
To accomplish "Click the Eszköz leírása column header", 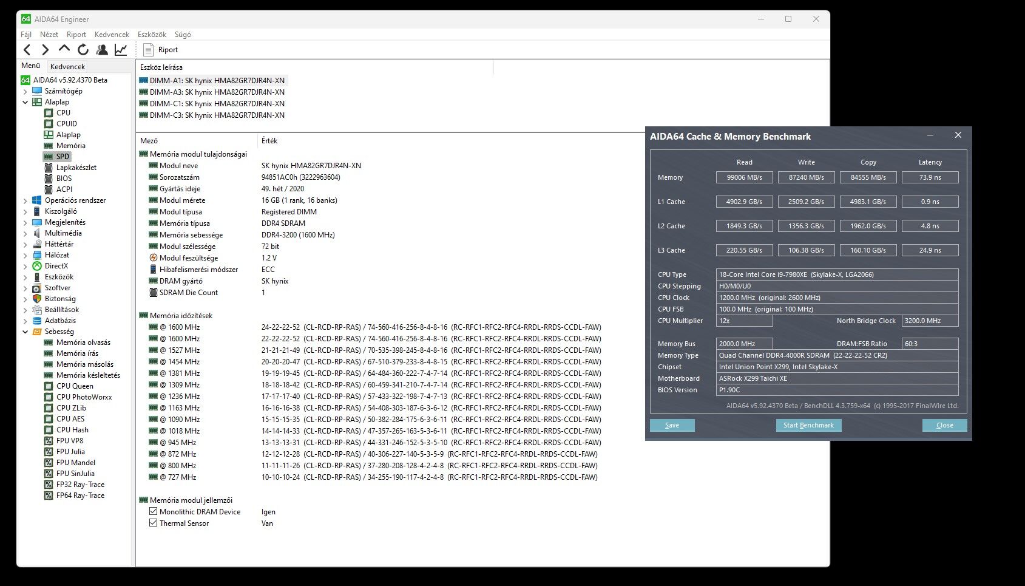I will 161,67.
